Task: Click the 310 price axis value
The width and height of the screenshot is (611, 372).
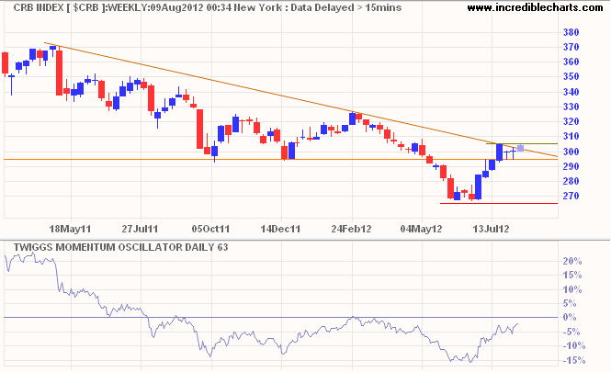Action: (x=571, y=136)
